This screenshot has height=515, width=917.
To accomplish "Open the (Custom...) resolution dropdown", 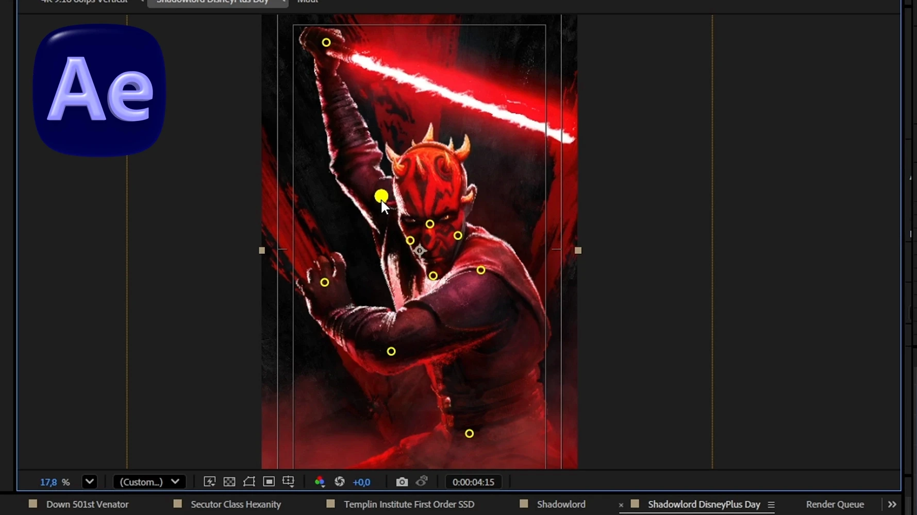I will coord(149,482).
